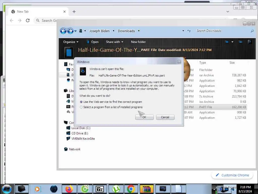
Task: Click the 7-Zip taskbar icon
Action: tap(100, 189)
